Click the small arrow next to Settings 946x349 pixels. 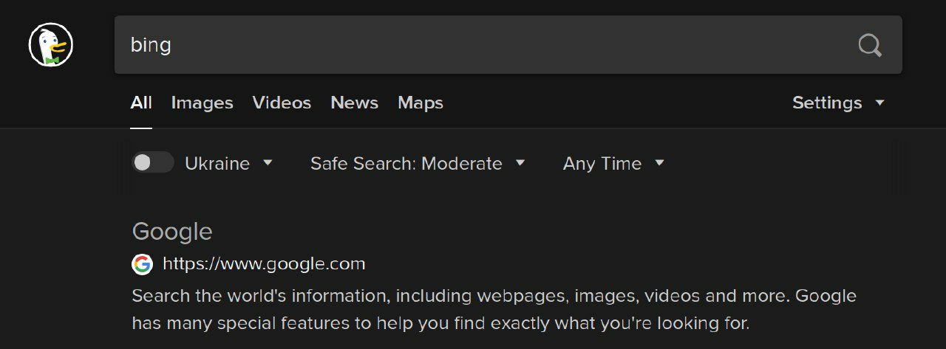(x=879, y=103)
